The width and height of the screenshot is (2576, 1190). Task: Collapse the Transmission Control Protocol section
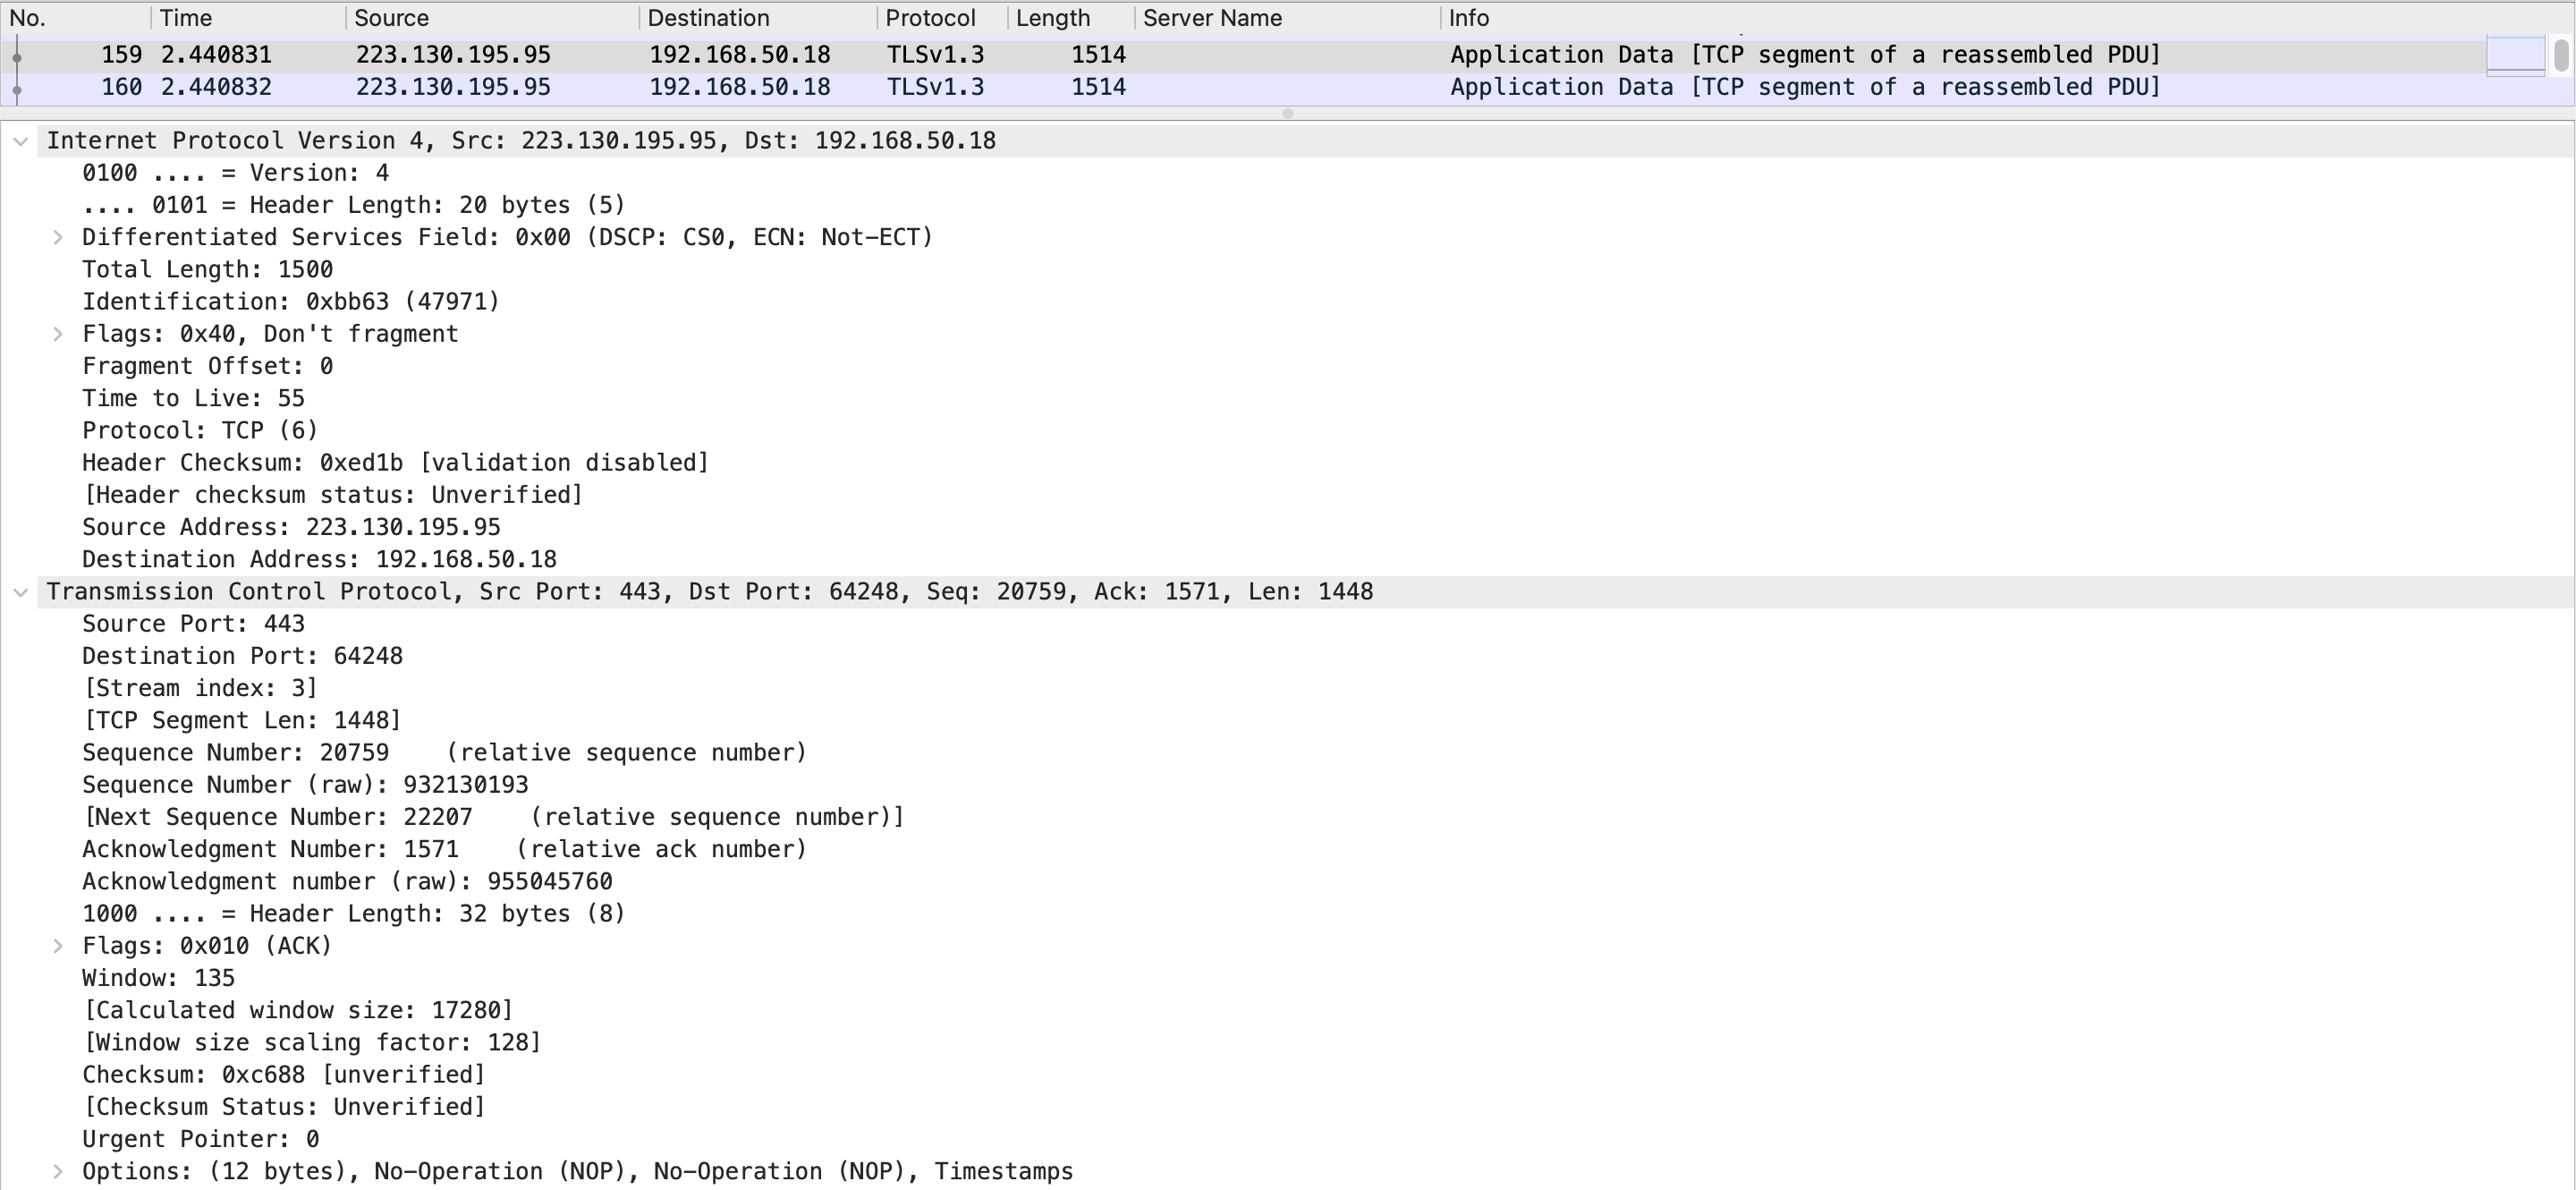point(20,593)
